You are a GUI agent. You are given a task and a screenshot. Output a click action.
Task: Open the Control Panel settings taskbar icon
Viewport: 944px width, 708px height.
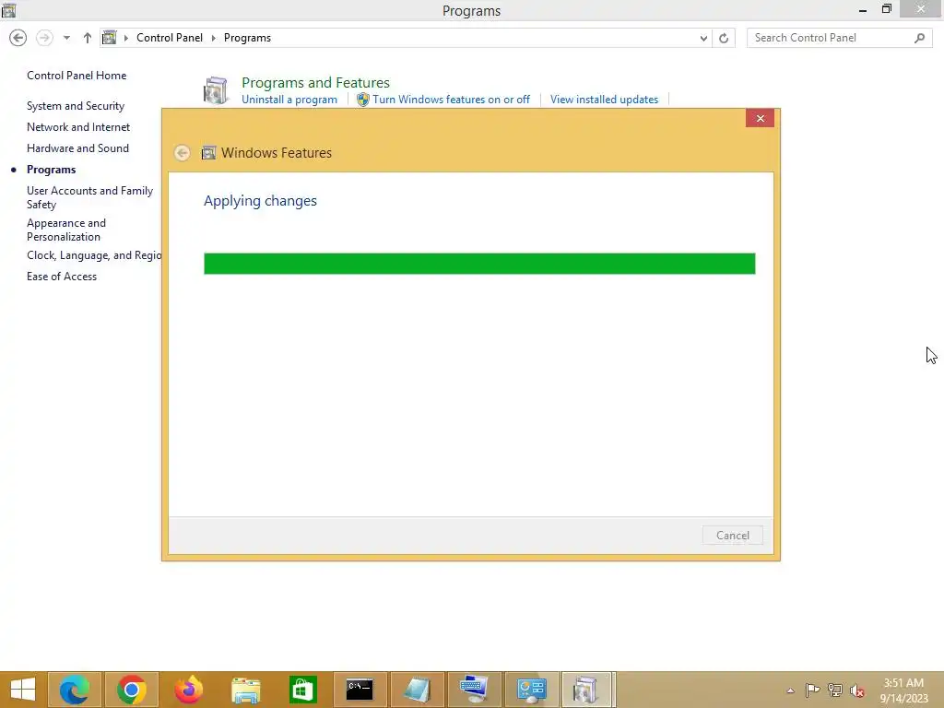[531, 690]
